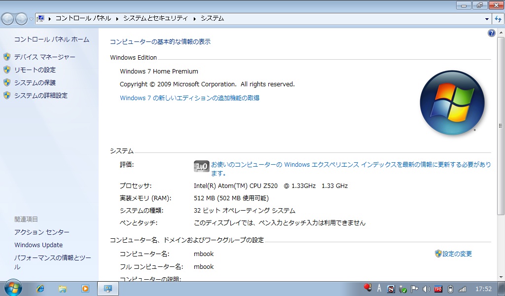
Task: Open コントロール パネル ホーム link
Action: point(51,39)
